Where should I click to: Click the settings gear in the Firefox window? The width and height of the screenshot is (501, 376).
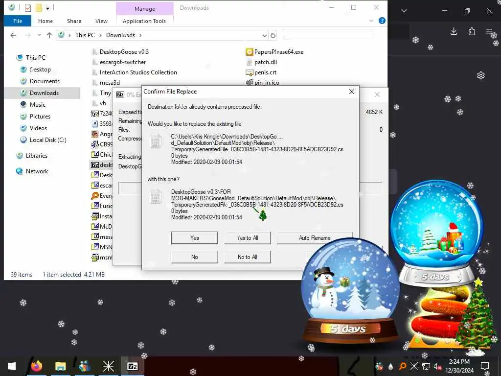tap(481, 75)
